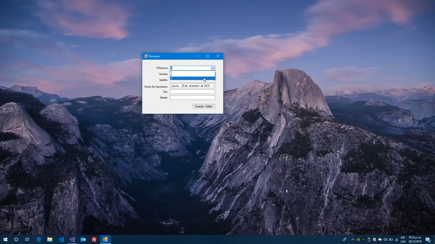Minimize the Personas window
Image resolution: width=435 pixels, height=244 pixels.
click(x=197, y=56)
